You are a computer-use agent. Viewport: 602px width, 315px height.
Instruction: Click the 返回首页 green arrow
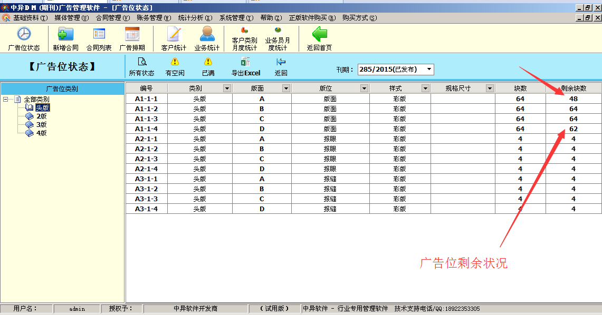319,35
